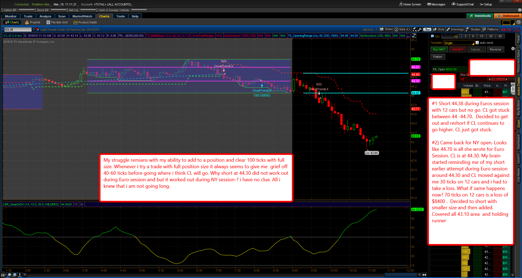This screenshot has height=278, width=522.
Task: Zoom out the chart time axis
Action: [15, 275]
